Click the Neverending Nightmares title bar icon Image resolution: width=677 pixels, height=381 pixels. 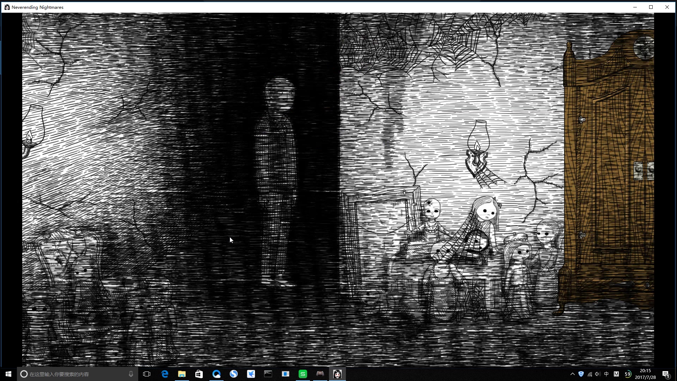[7, 7]
